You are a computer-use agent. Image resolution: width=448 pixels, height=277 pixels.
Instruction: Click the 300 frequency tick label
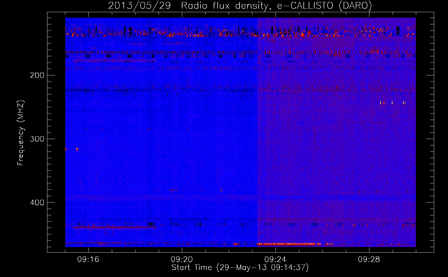(37, 139)
